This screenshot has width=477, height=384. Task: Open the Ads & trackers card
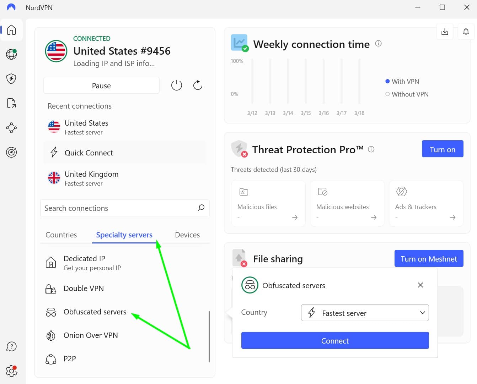coord(426,203)
